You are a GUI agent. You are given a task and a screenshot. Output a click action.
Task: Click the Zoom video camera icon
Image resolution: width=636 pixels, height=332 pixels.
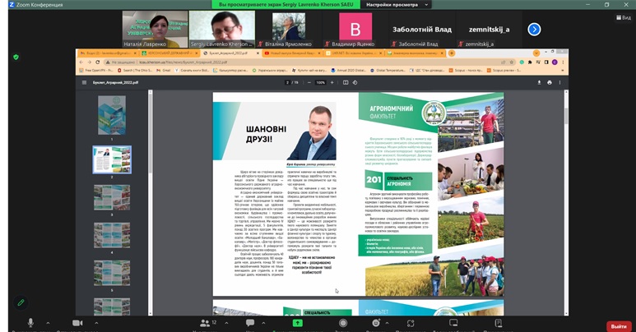[77, 323]
